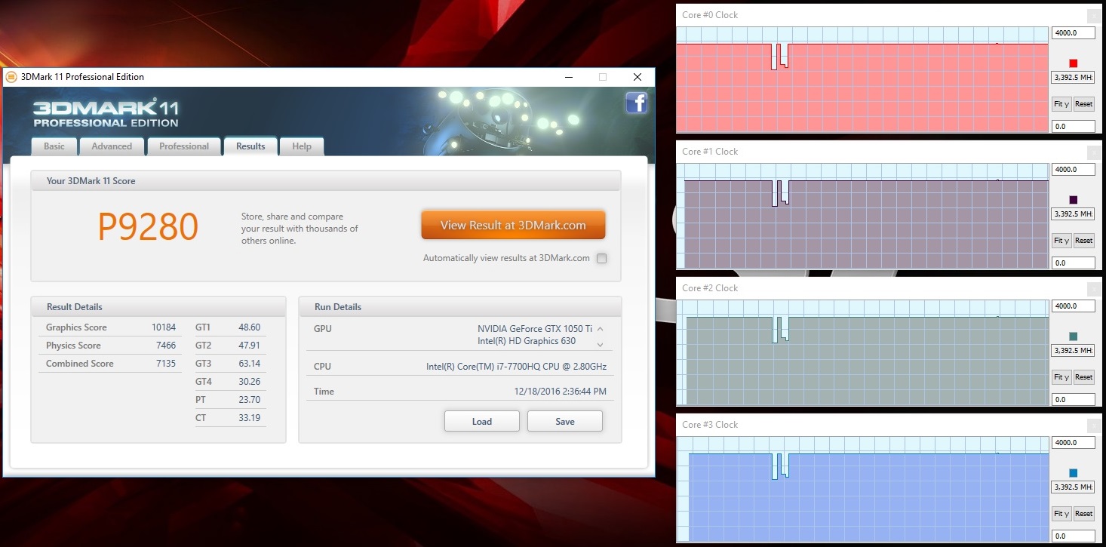Pick the teal Core #2 color swatch
This screenshot has width=1106, height=547.
click(1074, 336)
